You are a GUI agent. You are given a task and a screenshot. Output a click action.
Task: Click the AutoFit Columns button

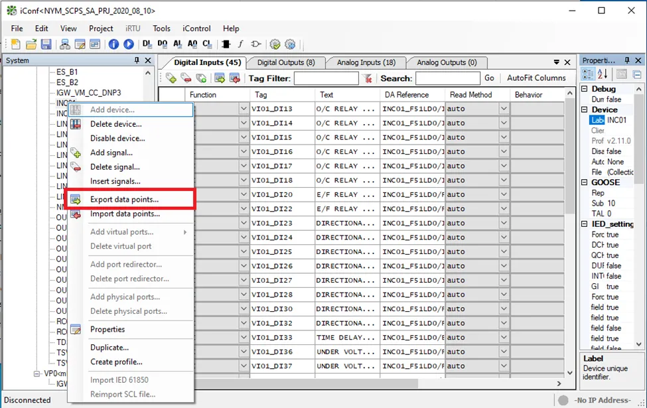click(536, 78)
